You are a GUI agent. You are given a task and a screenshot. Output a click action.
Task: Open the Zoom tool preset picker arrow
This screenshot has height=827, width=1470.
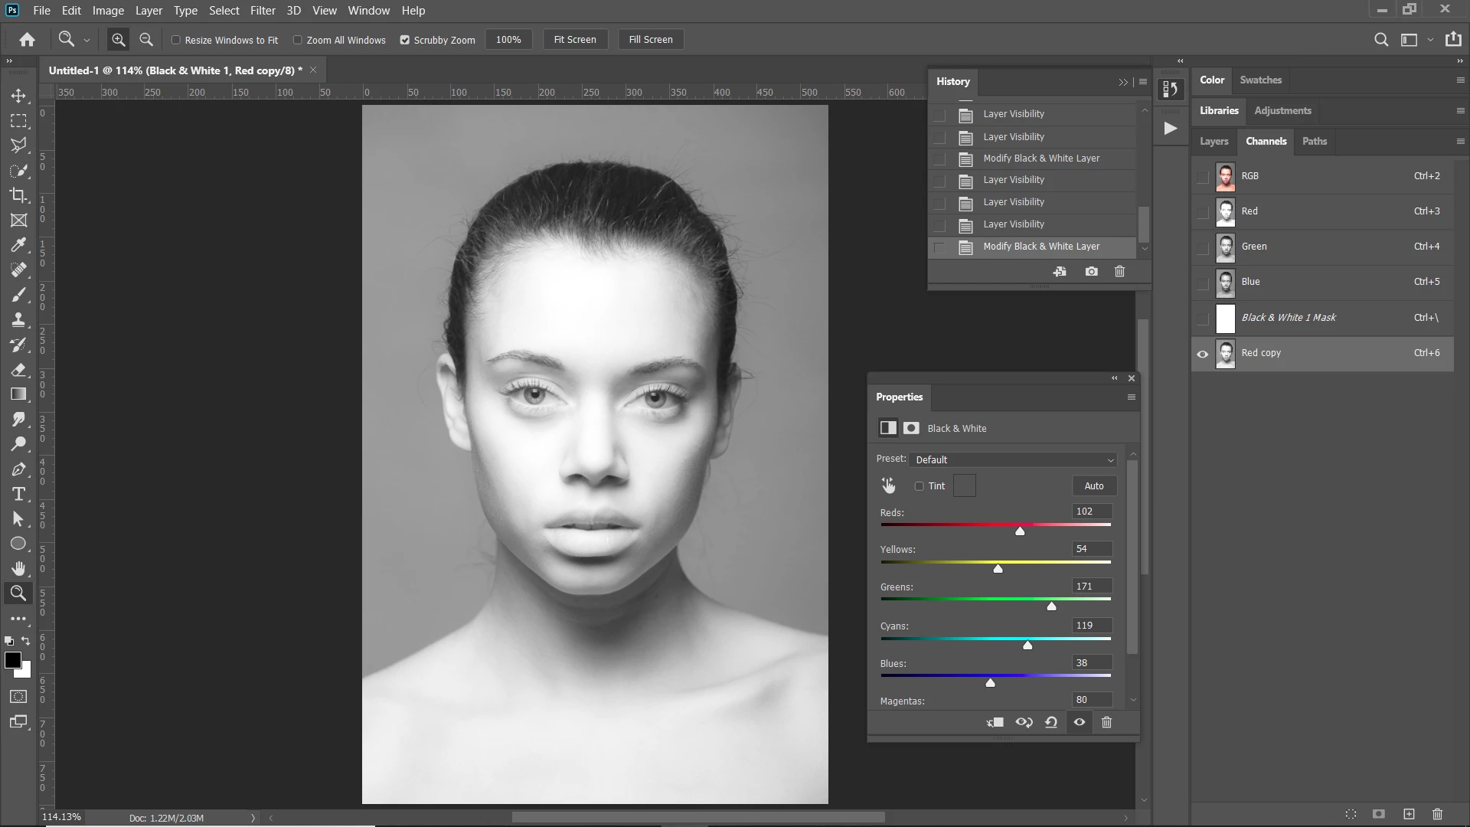(x=87, y=40)
